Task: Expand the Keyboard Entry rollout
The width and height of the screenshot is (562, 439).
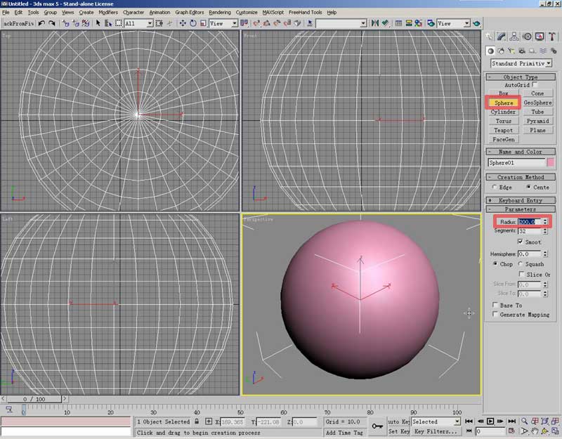Action: 521,200
